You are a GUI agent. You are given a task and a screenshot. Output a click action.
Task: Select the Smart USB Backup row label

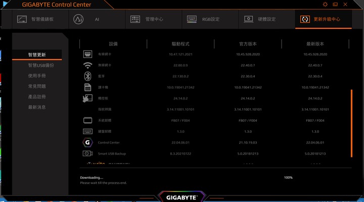click(112, 154)
